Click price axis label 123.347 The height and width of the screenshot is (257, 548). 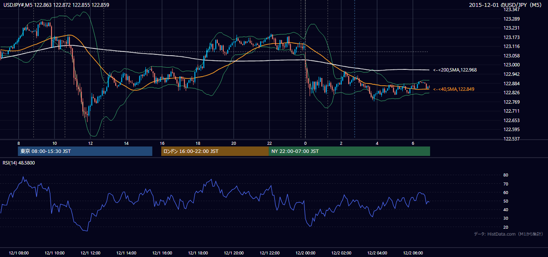511,9
